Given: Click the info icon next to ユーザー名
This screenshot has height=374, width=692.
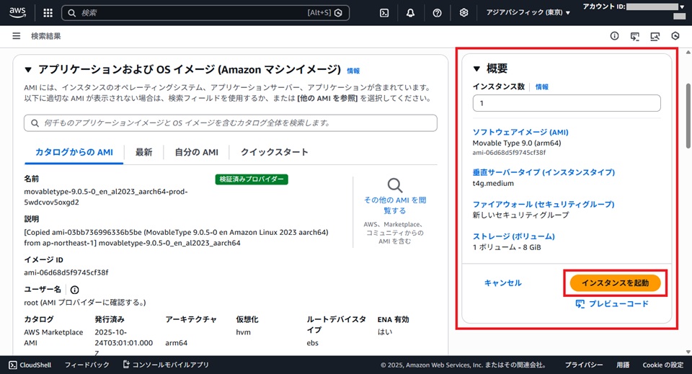Looking at the screenshot, I should (74, 290).
